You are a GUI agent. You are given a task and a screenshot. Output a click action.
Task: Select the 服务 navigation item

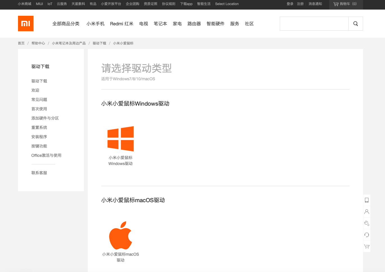[x=234, y=24]
